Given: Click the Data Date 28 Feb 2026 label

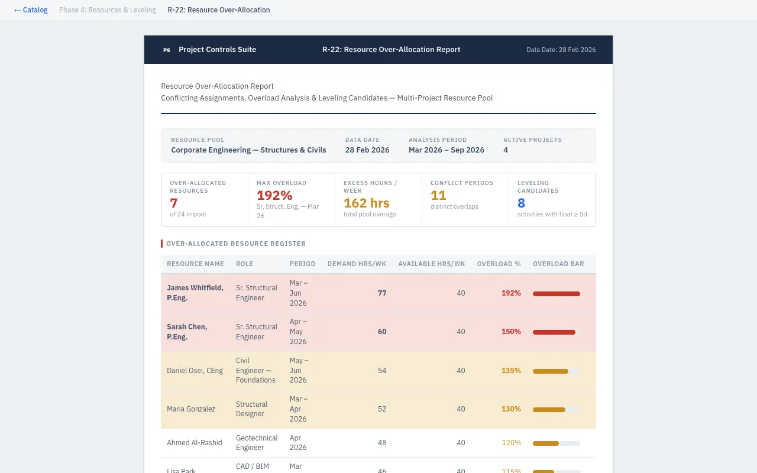Looking at the screenshot, I should point(561,50).
